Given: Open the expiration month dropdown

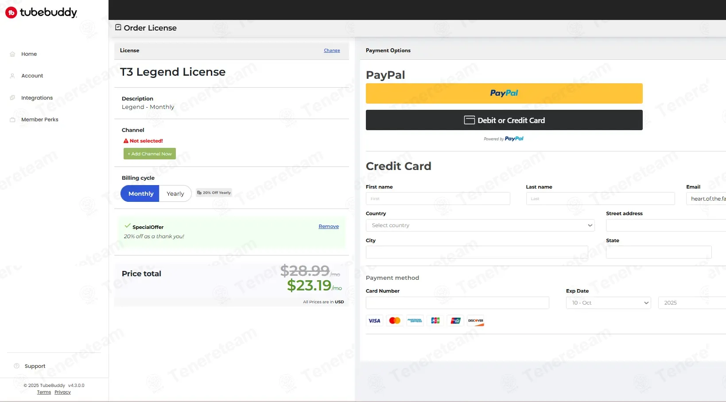Looking at the screenshot, I should pos(609,303).
